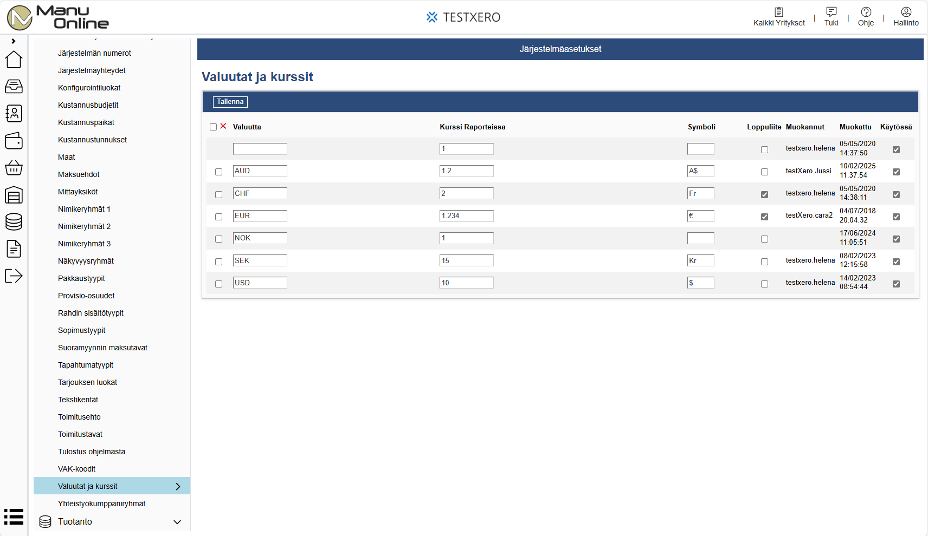928x536 pixels.
Task: Open Maksuehdot menu item
Action: pos(79,174)
